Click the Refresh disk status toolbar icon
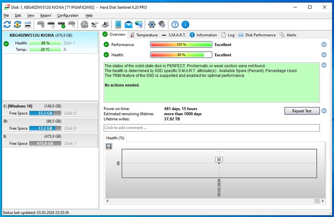The width and height of the screenshot is (334, 217). coord(7,24)
